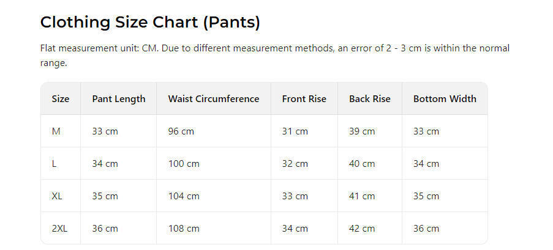
Task: Select the M size row label
Action: pos(56,131)
